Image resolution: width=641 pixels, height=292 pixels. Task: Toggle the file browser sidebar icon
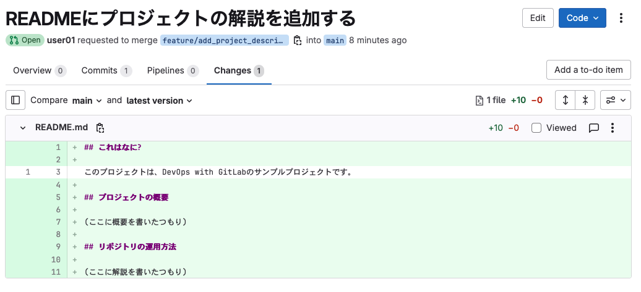click(15, 100)
